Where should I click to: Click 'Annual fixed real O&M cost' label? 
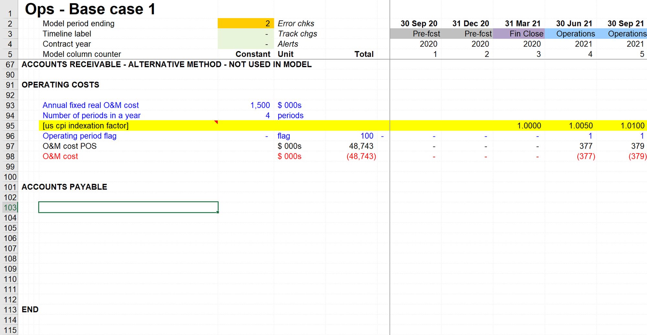pos(91,105)
